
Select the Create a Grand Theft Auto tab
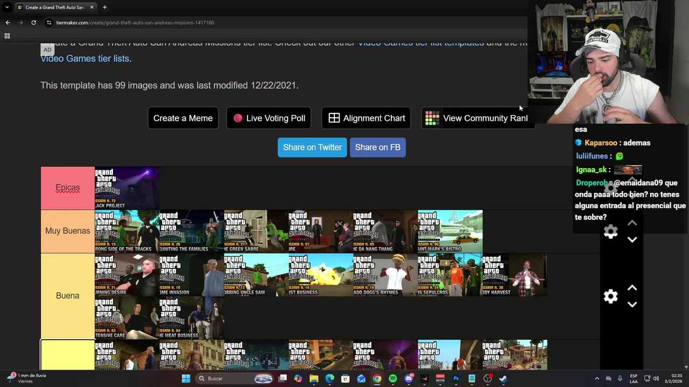[55, 8]
